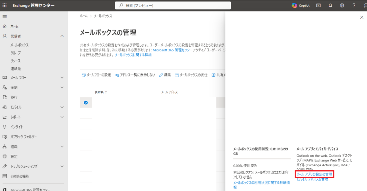367x191 pixels.
Task: Click the パブリック フォルダー icon
Action: click(4, 137)
